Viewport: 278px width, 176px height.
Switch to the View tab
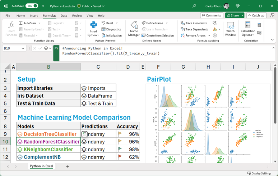(x=90, y=15)
